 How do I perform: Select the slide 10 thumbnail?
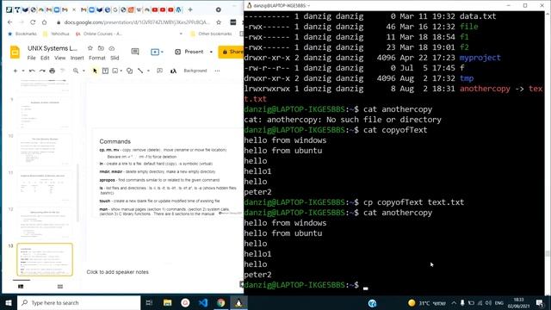45,149
